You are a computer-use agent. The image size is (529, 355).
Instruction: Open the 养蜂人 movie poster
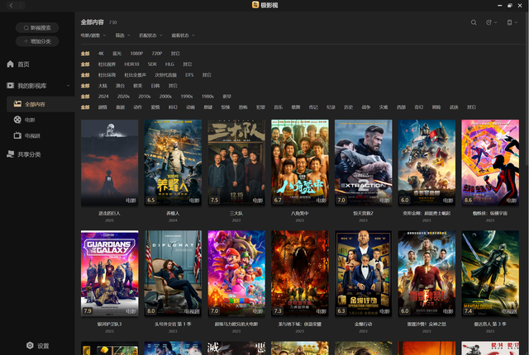[173, 163]
